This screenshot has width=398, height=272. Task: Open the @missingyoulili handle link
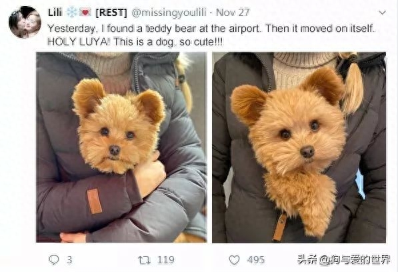169,13
